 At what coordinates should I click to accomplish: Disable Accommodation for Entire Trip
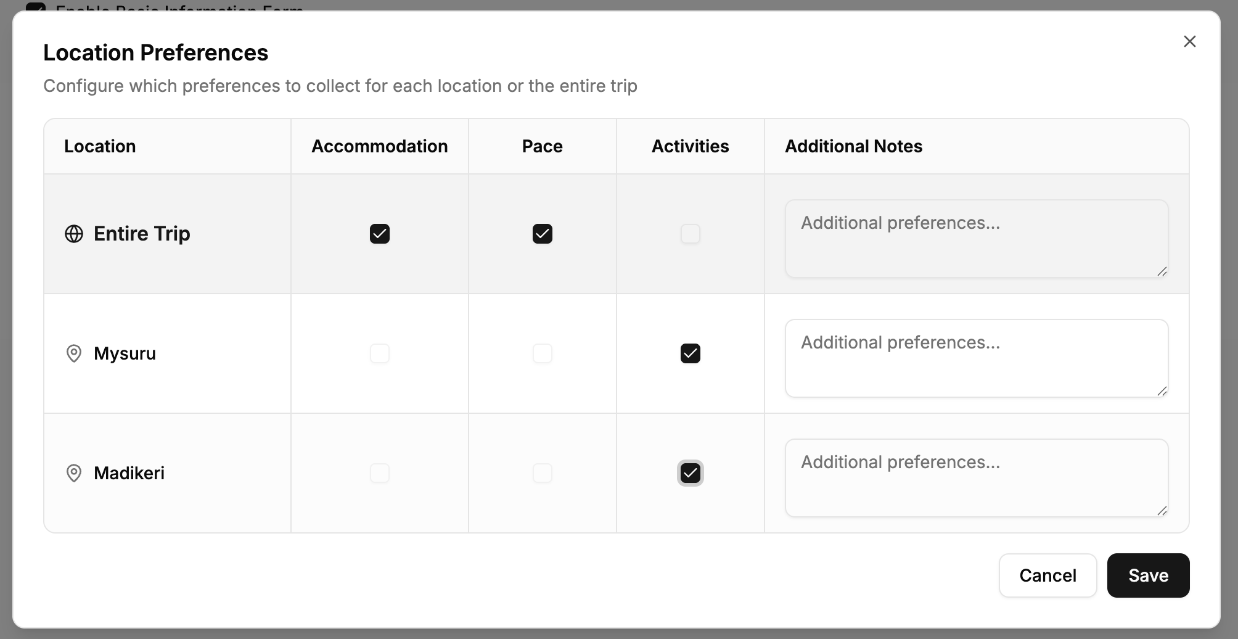(380, 234)
